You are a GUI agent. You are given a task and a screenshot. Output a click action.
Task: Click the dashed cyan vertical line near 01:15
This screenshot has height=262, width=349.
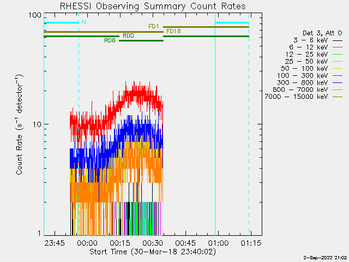(249, 125)
